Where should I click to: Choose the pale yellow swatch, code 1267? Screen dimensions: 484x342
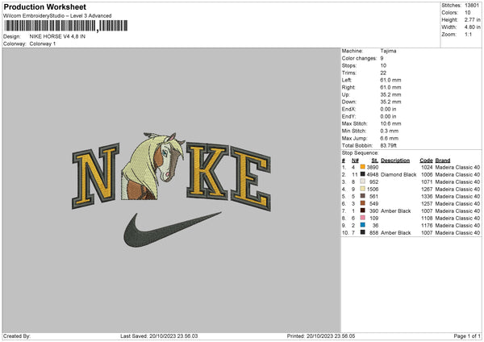pos(363,189)
